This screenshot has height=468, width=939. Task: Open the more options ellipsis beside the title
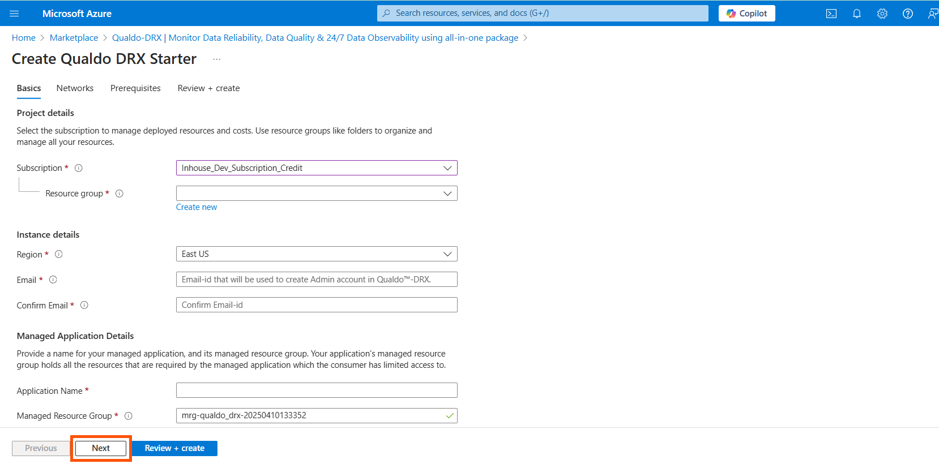click(x=216, y=59)
